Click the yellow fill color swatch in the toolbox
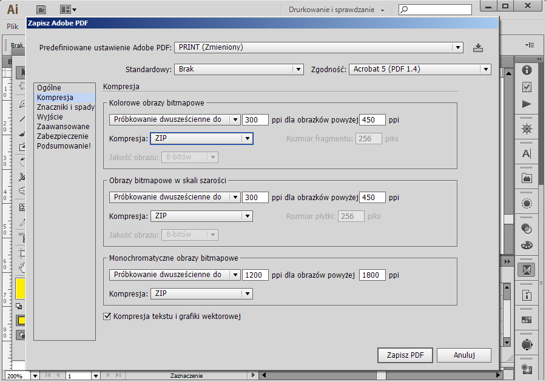The height and width of the screenshot is (382, 546). point(20,289)
